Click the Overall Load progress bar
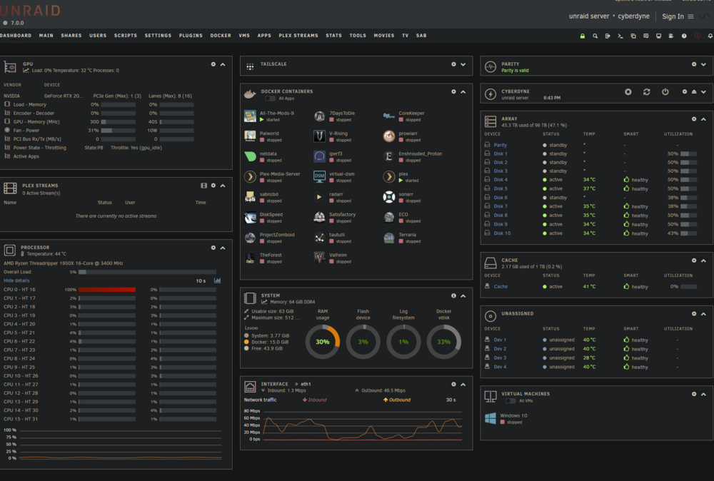 tap(147, 272)
